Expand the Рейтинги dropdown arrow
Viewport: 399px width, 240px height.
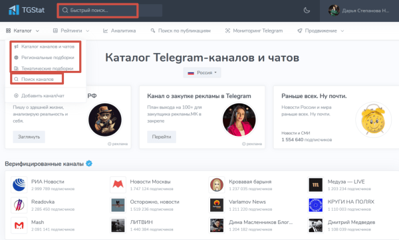click(x=88, y=31)
